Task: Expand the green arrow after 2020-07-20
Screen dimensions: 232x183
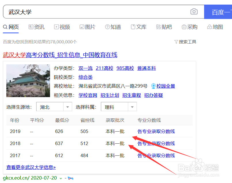Action: pos(61,179)
